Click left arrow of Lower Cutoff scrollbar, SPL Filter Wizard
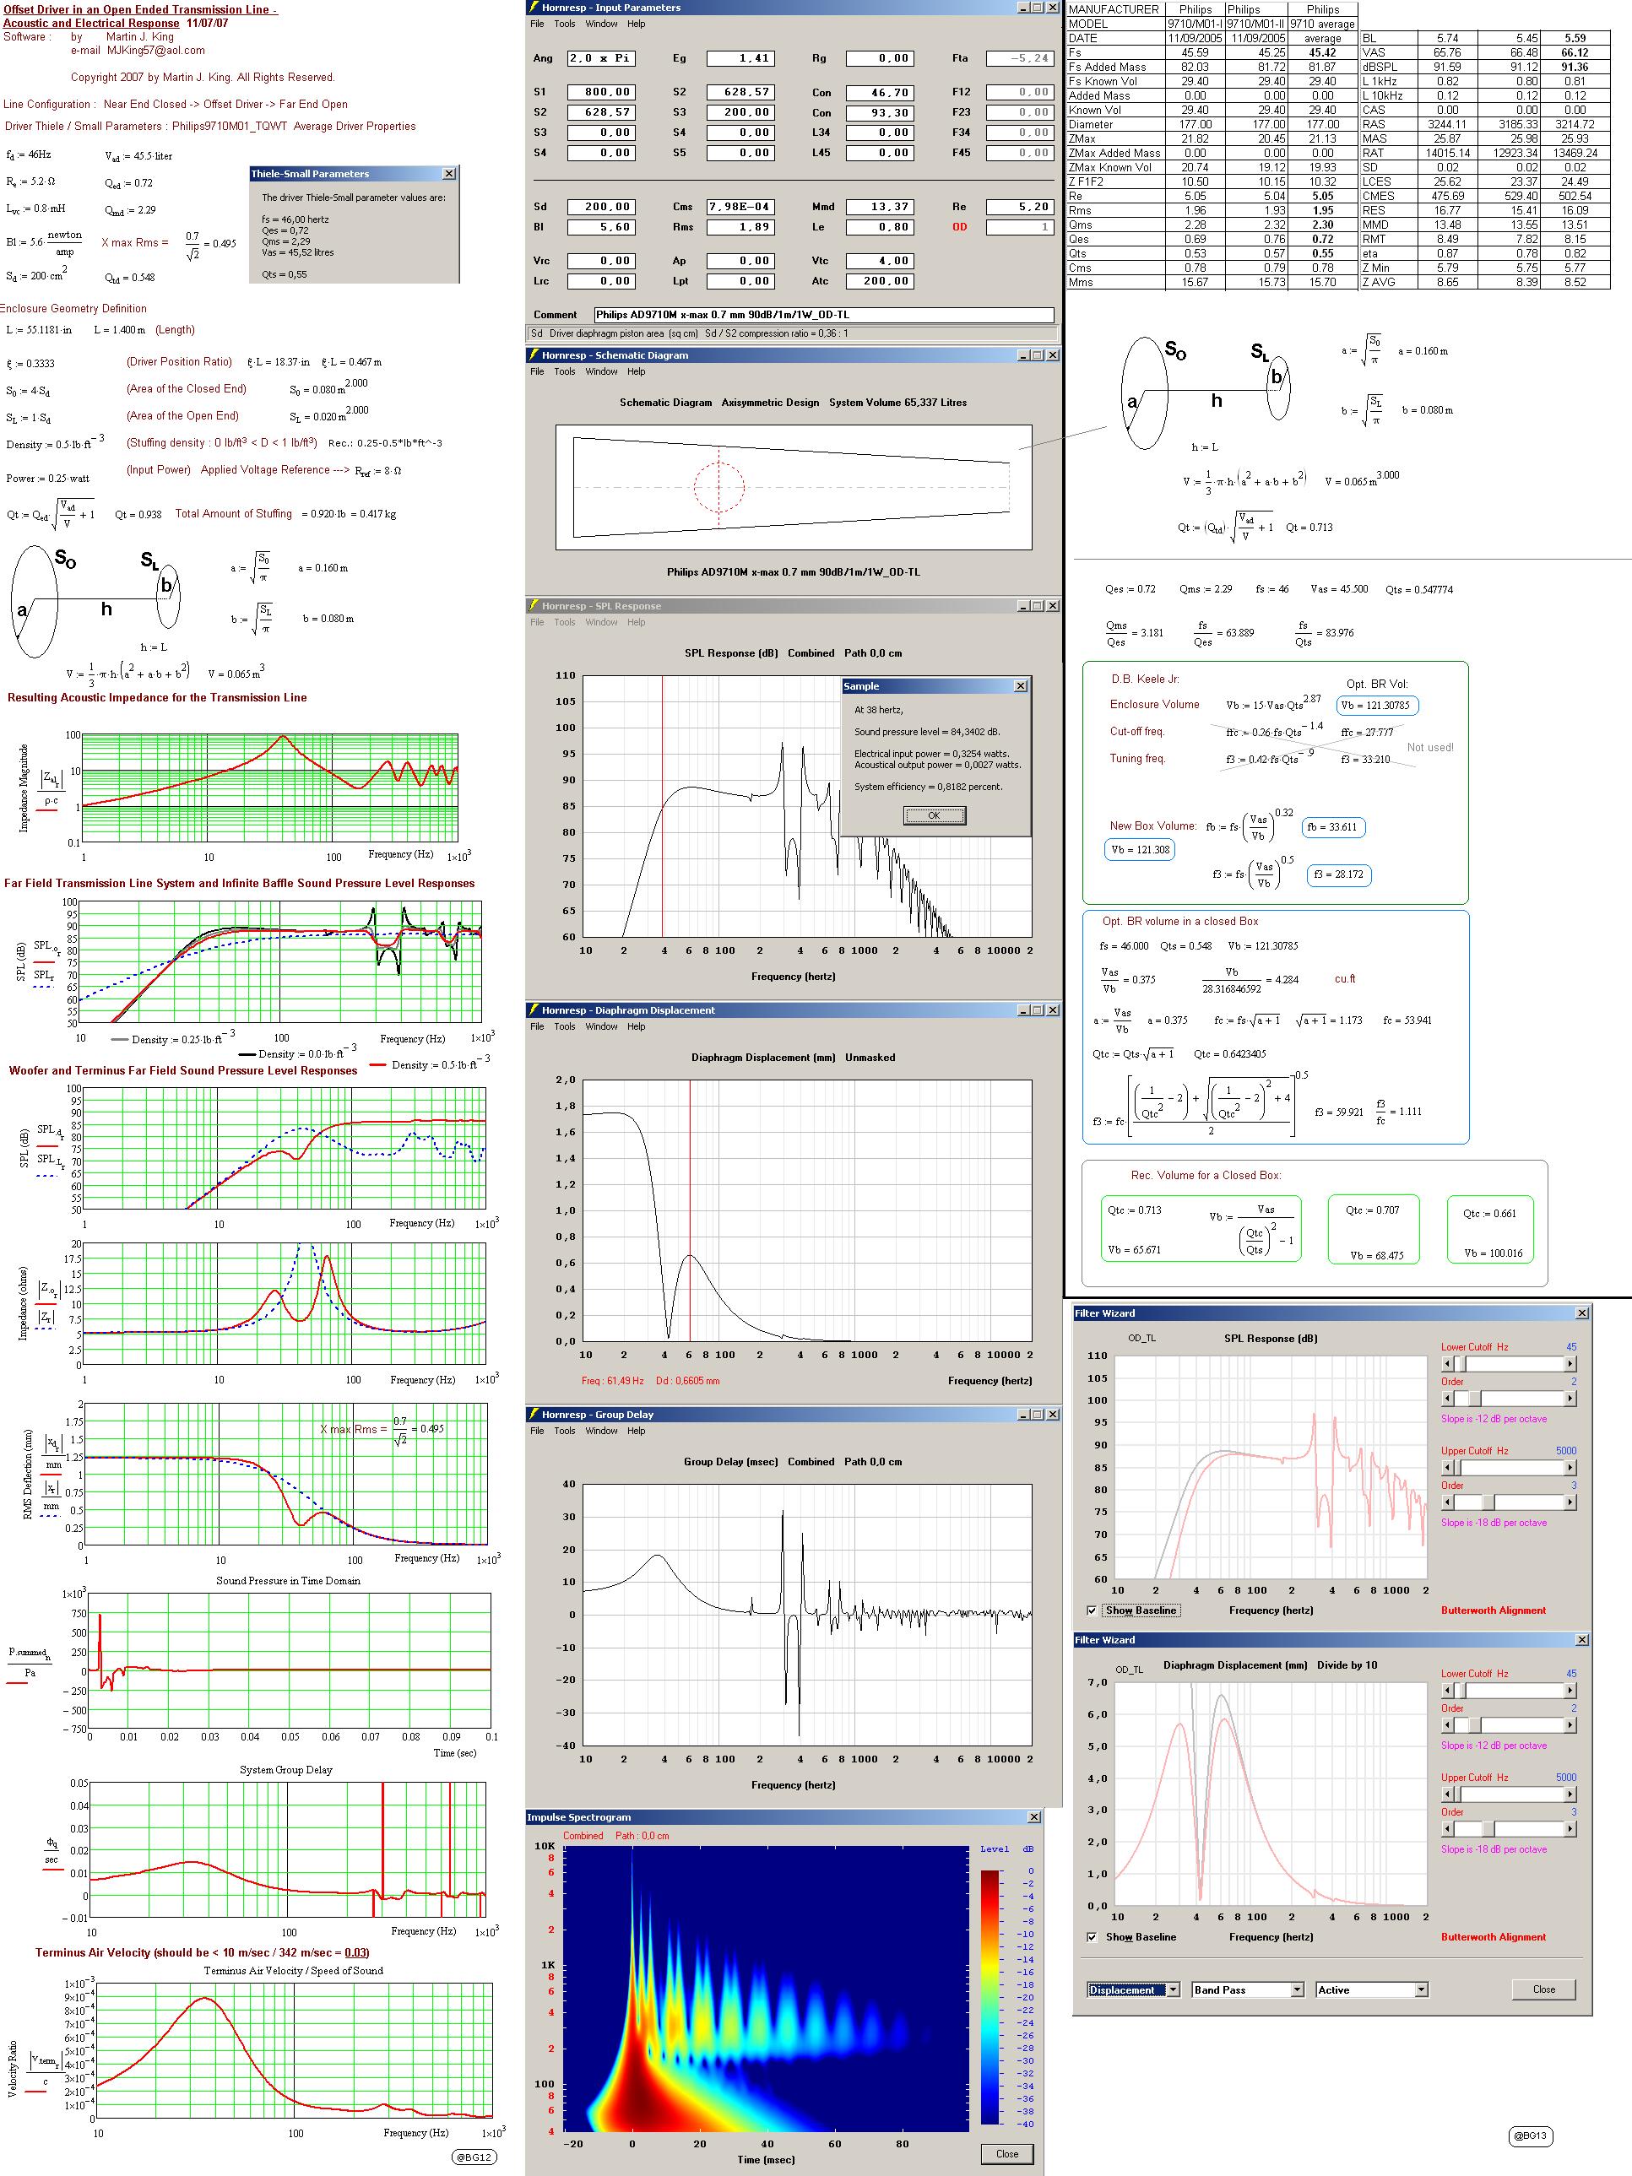Screen dimensions: 1632x2176 (1447, 1363)
